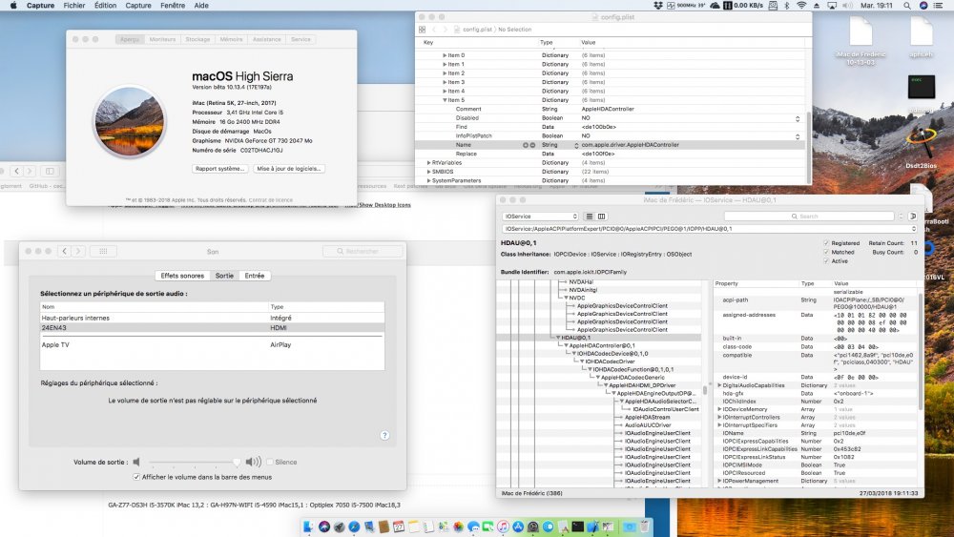Toggle the Active checkbox
Screen dimensions: 954x537
point(826,261)
